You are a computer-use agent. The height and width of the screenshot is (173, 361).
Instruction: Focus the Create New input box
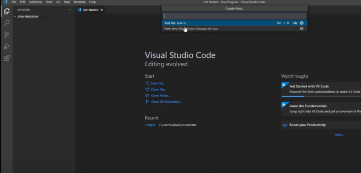point(235,16)
